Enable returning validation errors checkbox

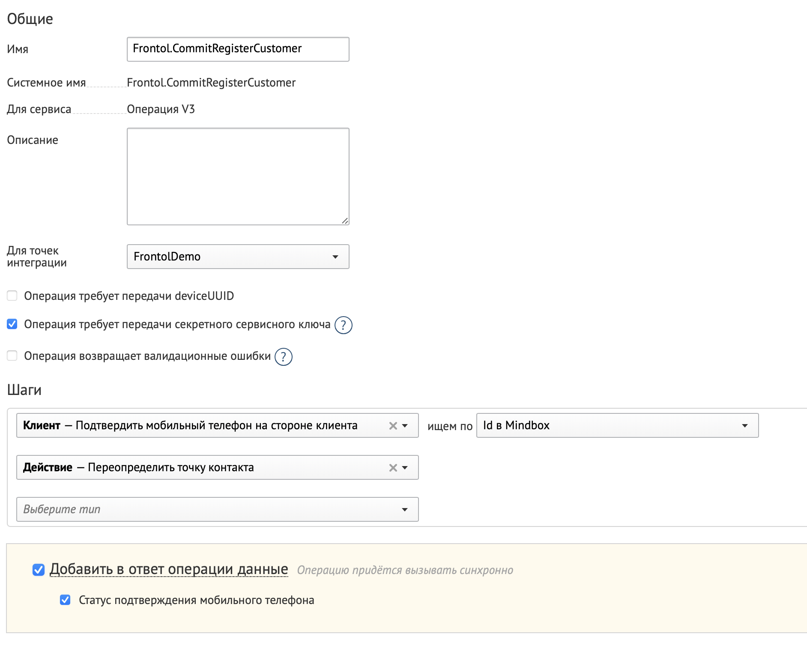pos(12,356)
